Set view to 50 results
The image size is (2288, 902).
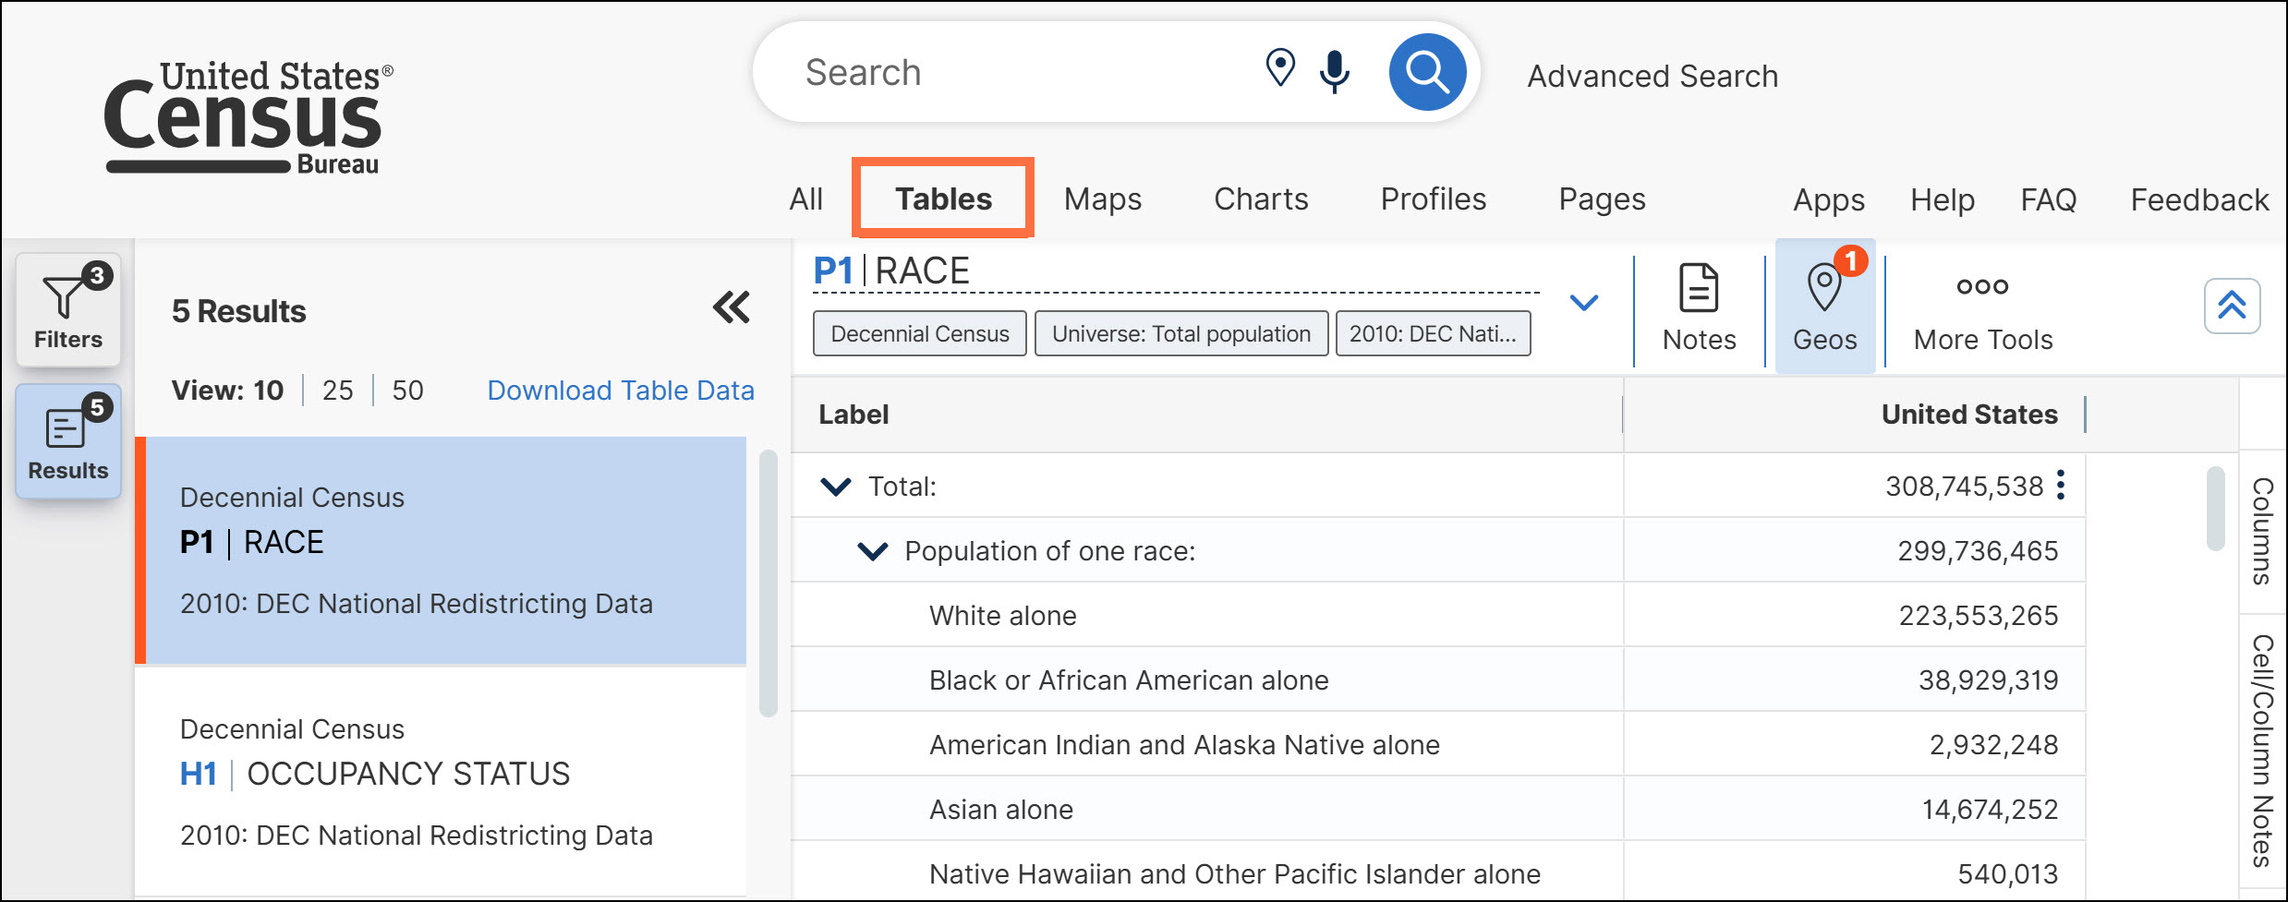pyautogui.click(x=407, y=391)
